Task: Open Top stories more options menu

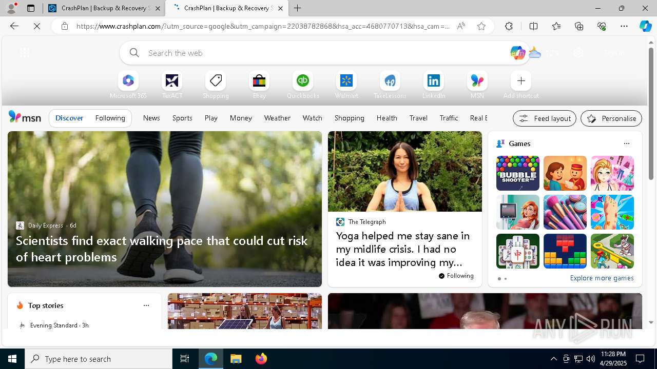Action: [146, 305]
